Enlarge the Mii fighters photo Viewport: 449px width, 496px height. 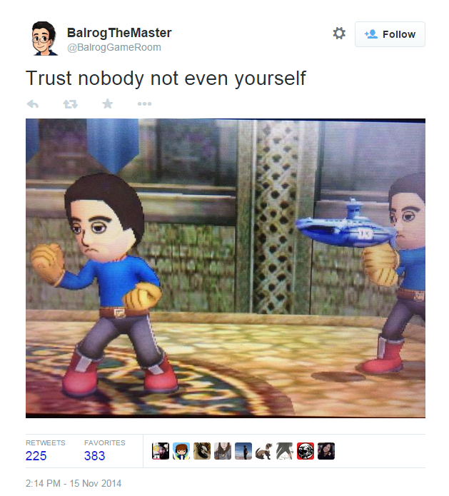(x=226, y=268)
